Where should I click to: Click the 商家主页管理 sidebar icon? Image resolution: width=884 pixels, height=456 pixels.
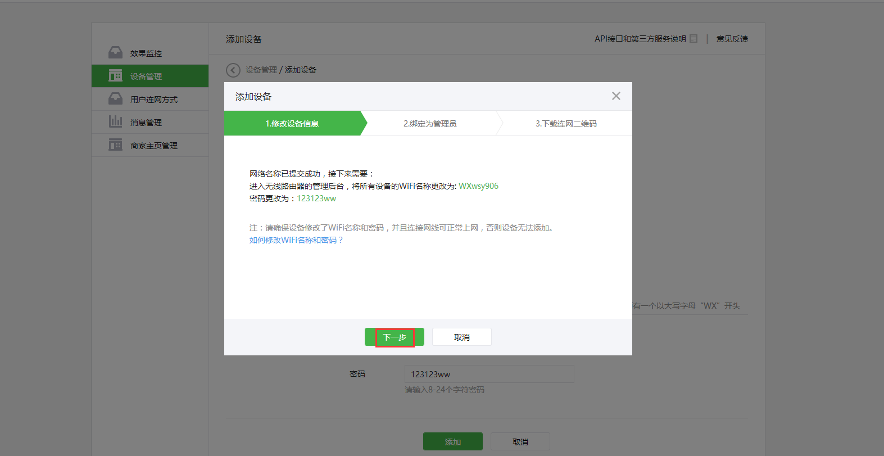pos(115,145)
